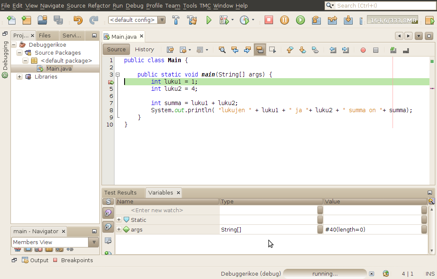437x279 pixels.
Task: Click the Undo arrow in the toolbar
Action: [78, 20]
